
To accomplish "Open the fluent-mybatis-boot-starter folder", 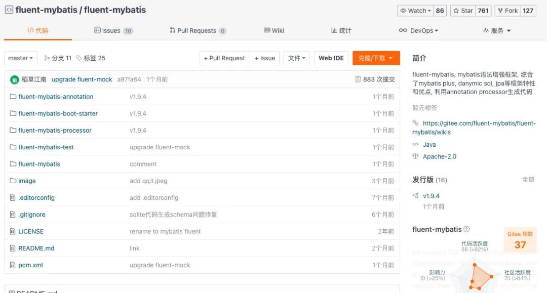I will tap(58, 113).
